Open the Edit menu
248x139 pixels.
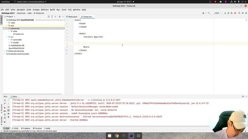pos(7,10)
